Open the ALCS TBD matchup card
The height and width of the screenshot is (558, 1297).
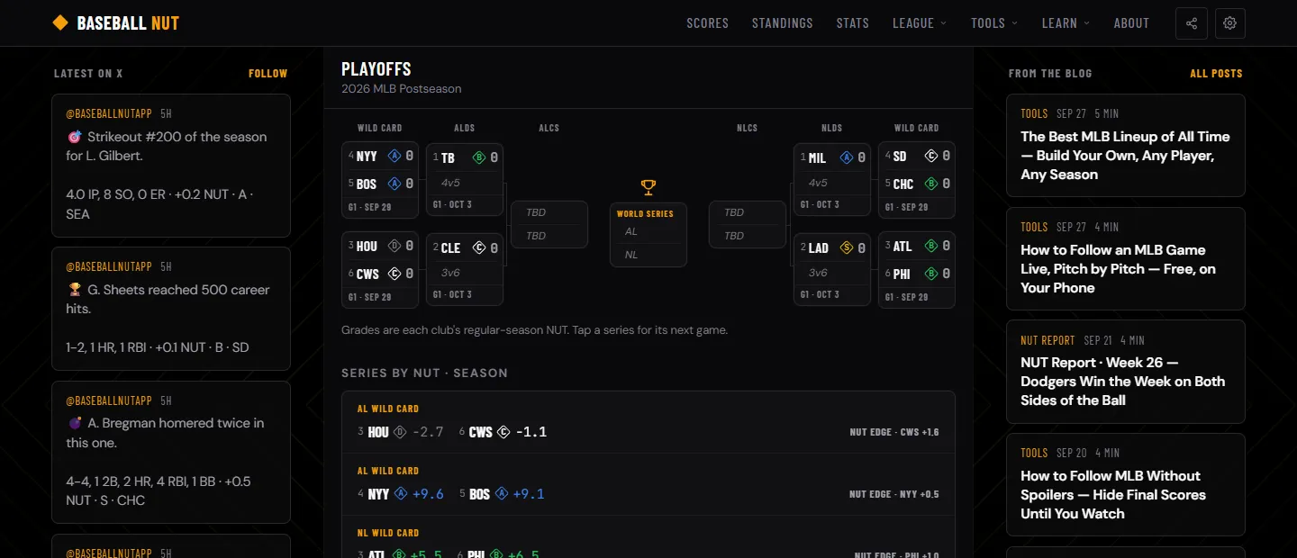tap(549, 224)
